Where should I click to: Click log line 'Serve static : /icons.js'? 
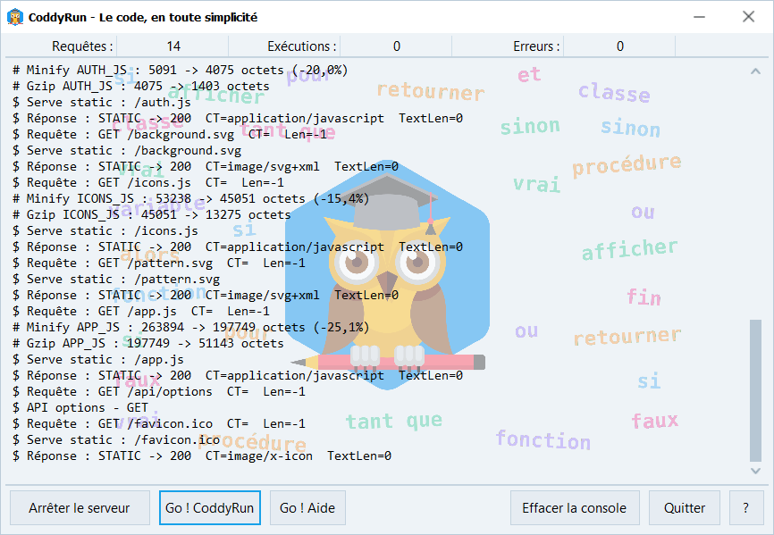105,230
